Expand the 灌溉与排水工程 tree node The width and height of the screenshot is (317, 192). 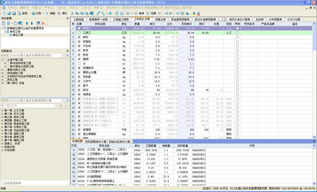[x=2, y=69]
